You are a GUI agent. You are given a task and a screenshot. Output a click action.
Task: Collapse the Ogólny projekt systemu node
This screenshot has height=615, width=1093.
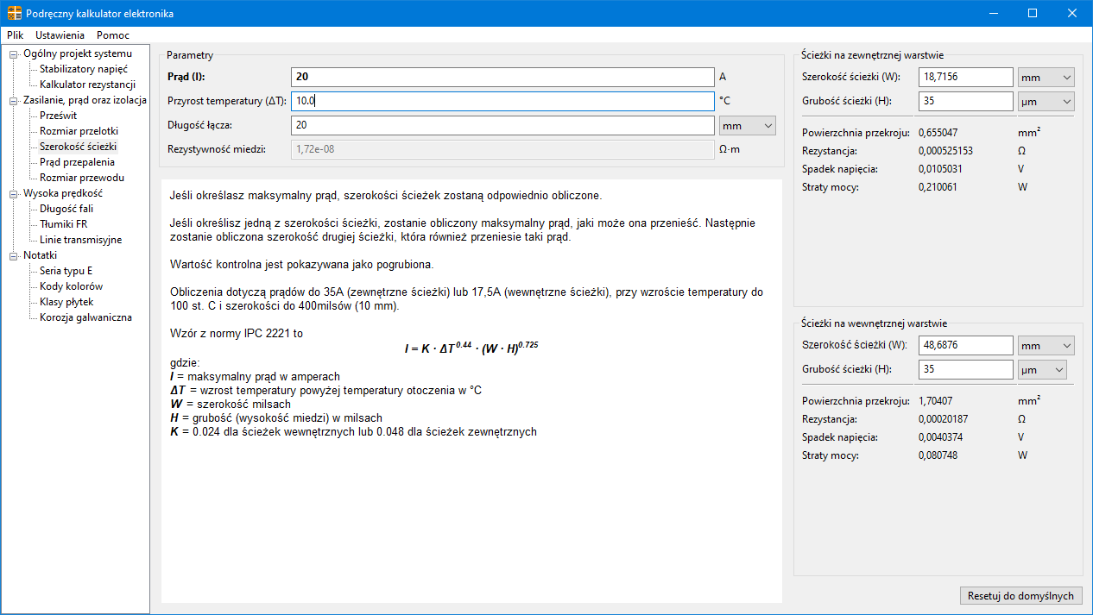pos(14,53)
